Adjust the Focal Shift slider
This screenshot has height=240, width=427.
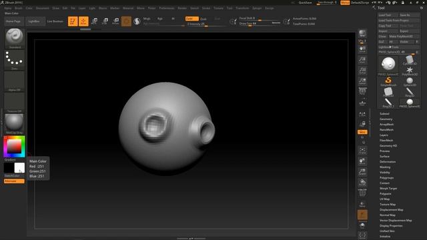(260, 19)
